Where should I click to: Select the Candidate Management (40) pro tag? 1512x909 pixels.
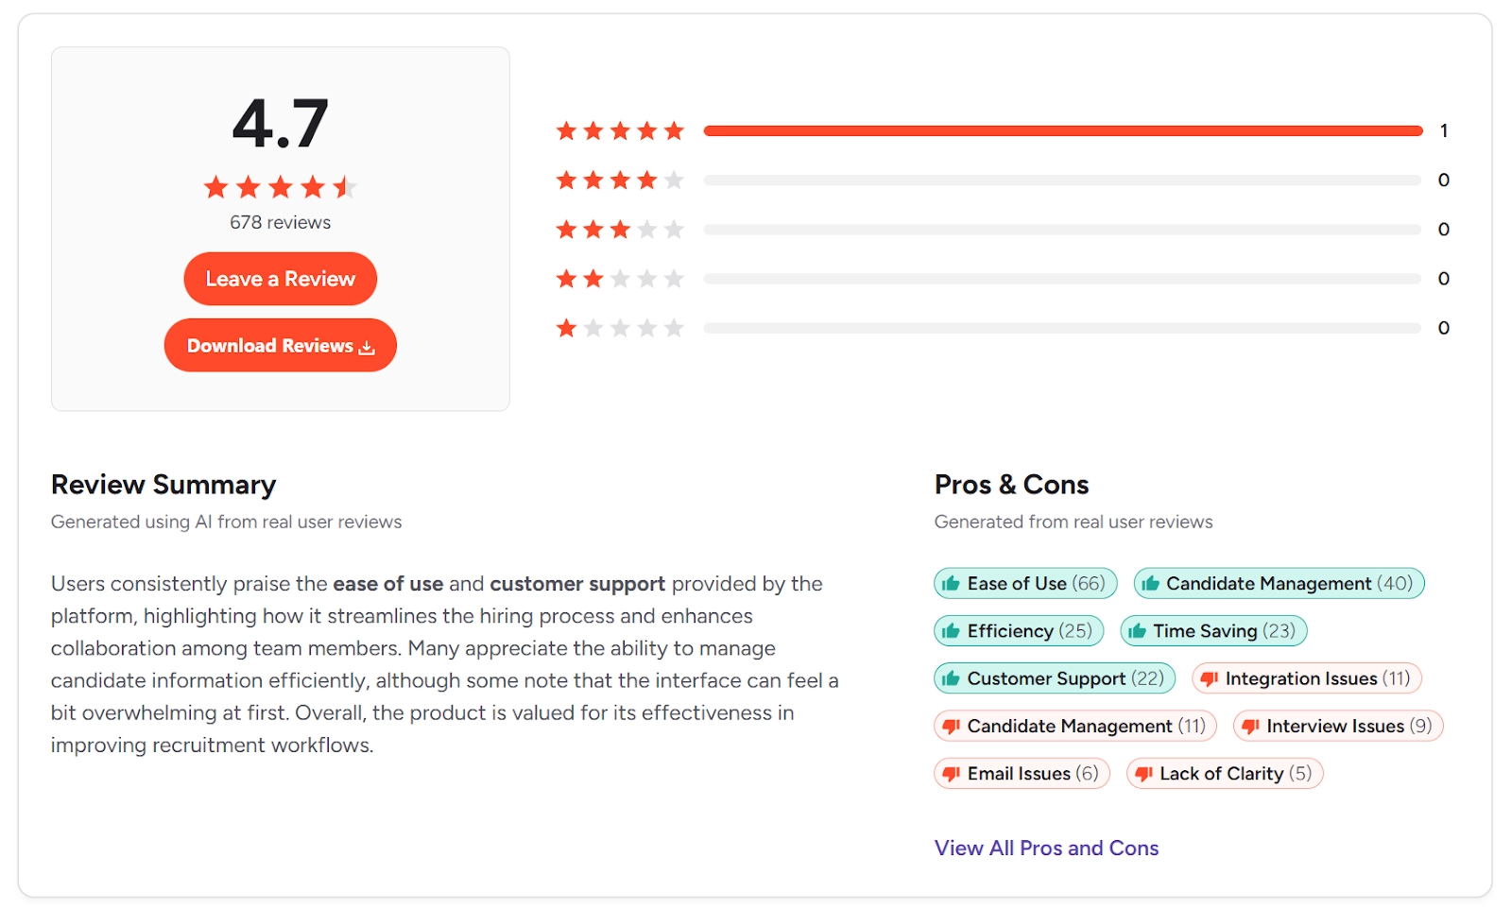pos(1279,583)
